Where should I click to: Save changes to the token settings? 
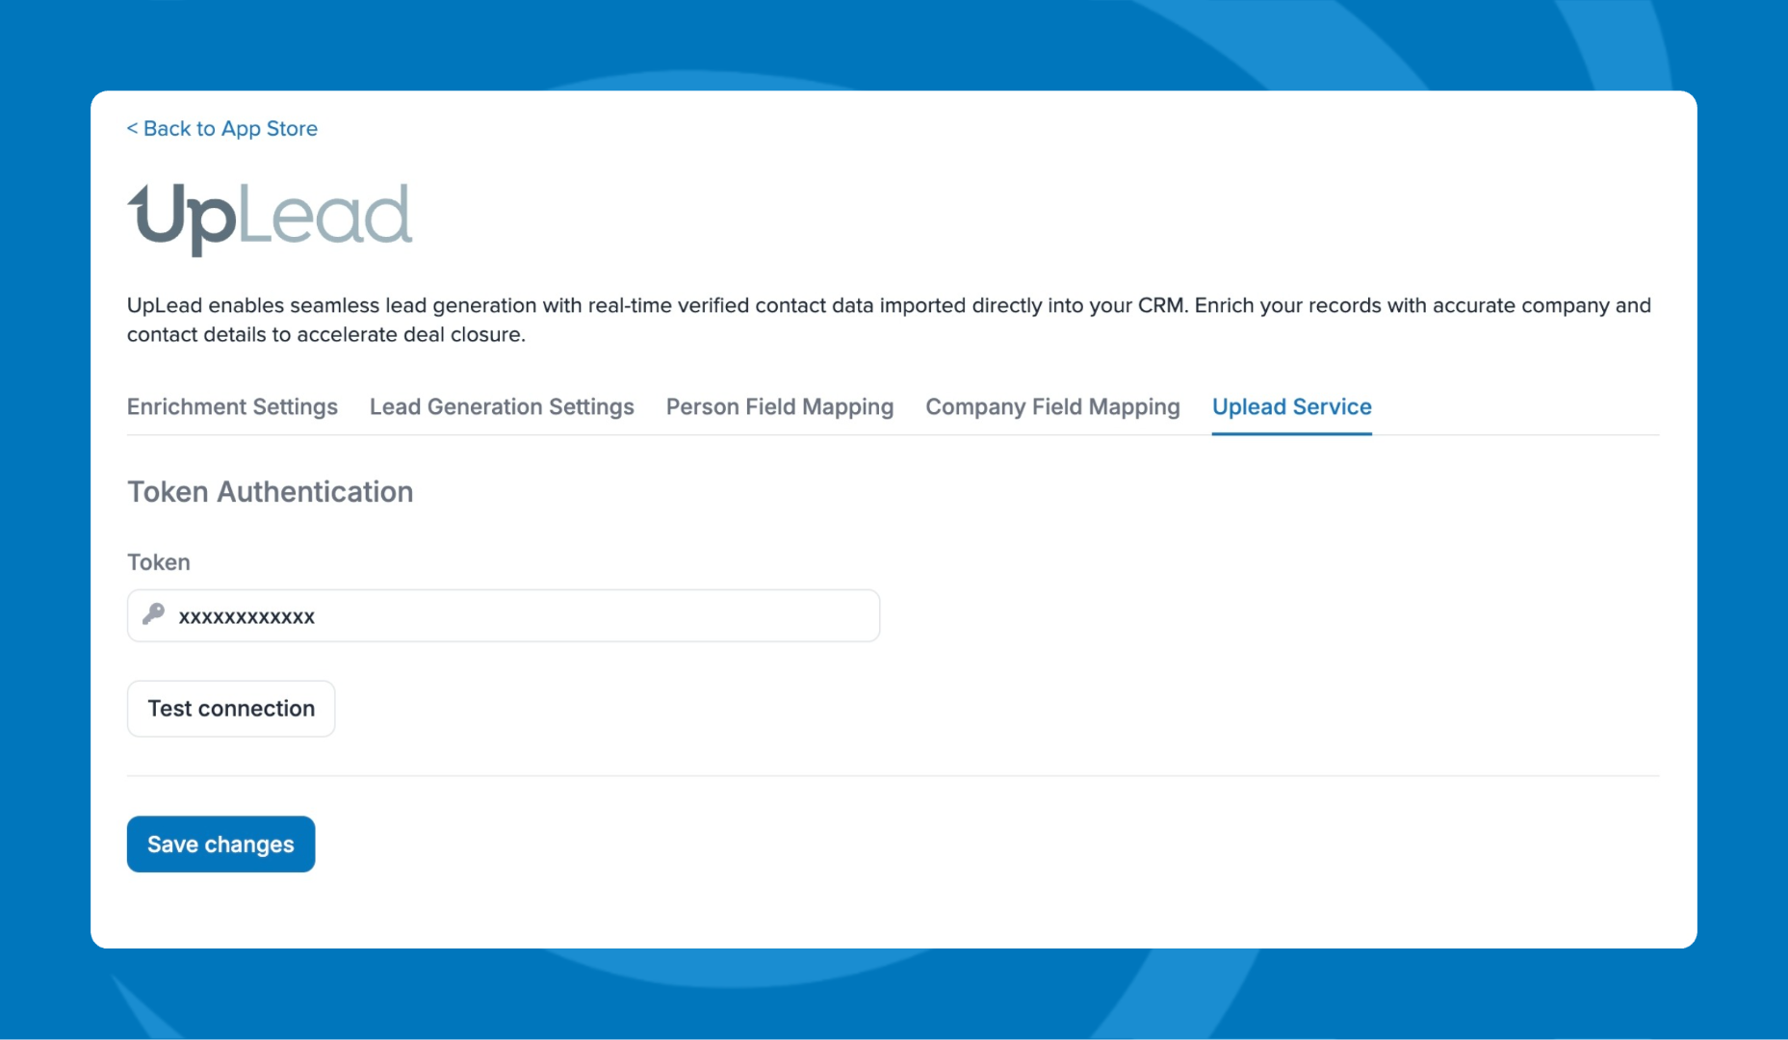click(x=220, y=845)
